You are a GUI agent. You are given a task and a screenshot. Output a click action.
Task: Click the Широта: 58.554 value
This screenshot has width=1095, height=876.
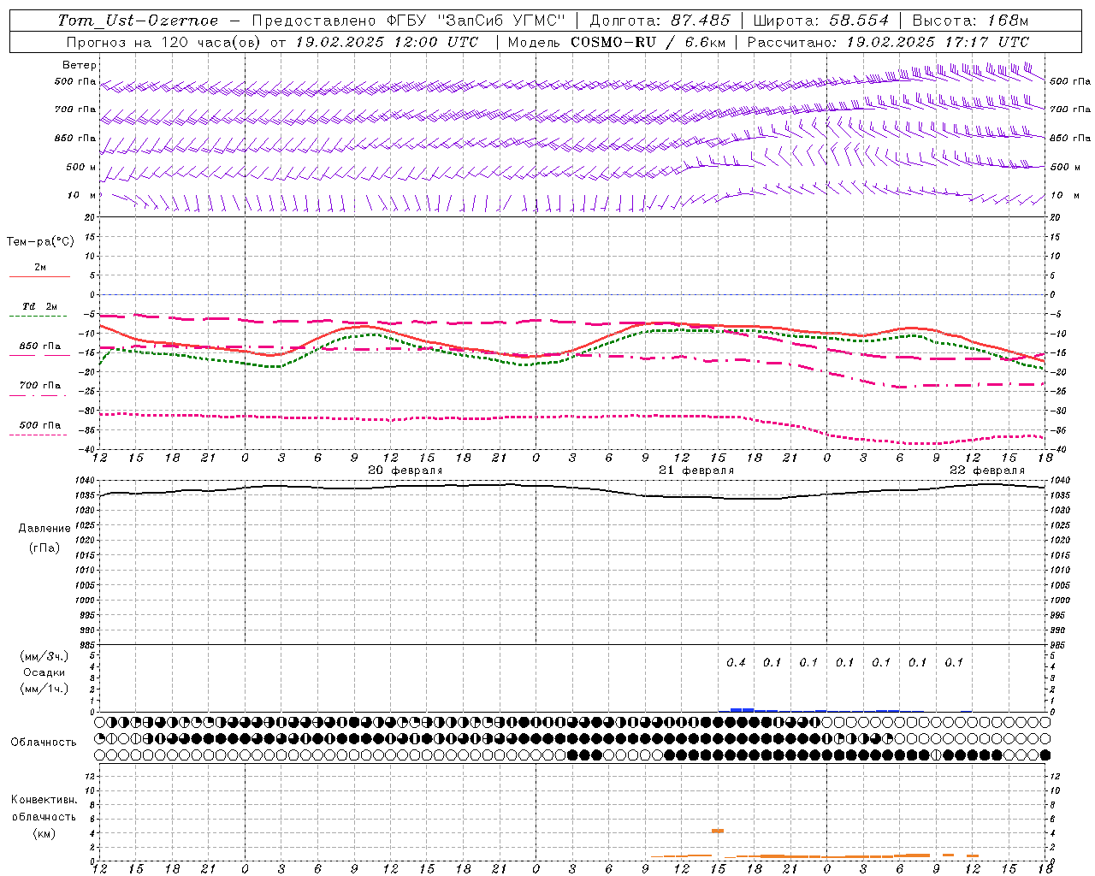click(x=820, y=21)
